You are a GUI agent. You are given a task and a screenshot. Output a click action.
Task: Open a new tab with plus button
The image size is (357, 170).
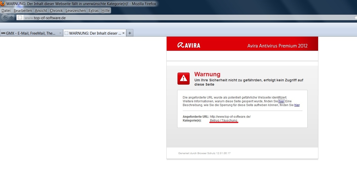coord(130,33)
